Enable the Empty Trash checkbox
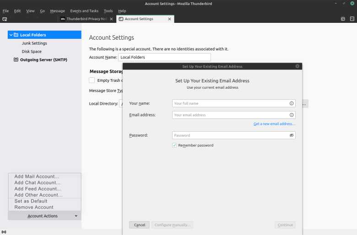 (x=92, y=80)
